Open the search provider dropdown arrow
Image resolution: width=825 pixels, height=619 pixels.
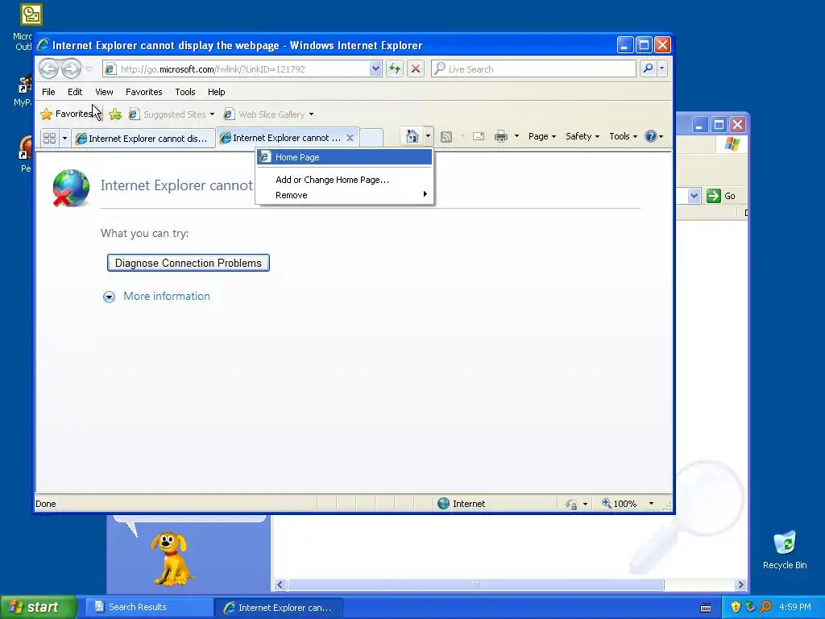[662, 69]
